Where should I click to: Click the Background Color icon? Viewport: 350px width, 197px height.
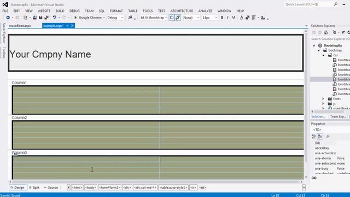pyautogui.click(x=247, y=18)
